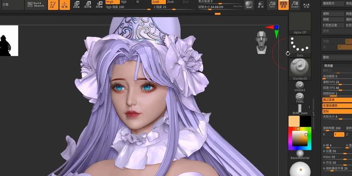
Task: Open the BasicMaterial material selector
Action: tap(300, 155)
